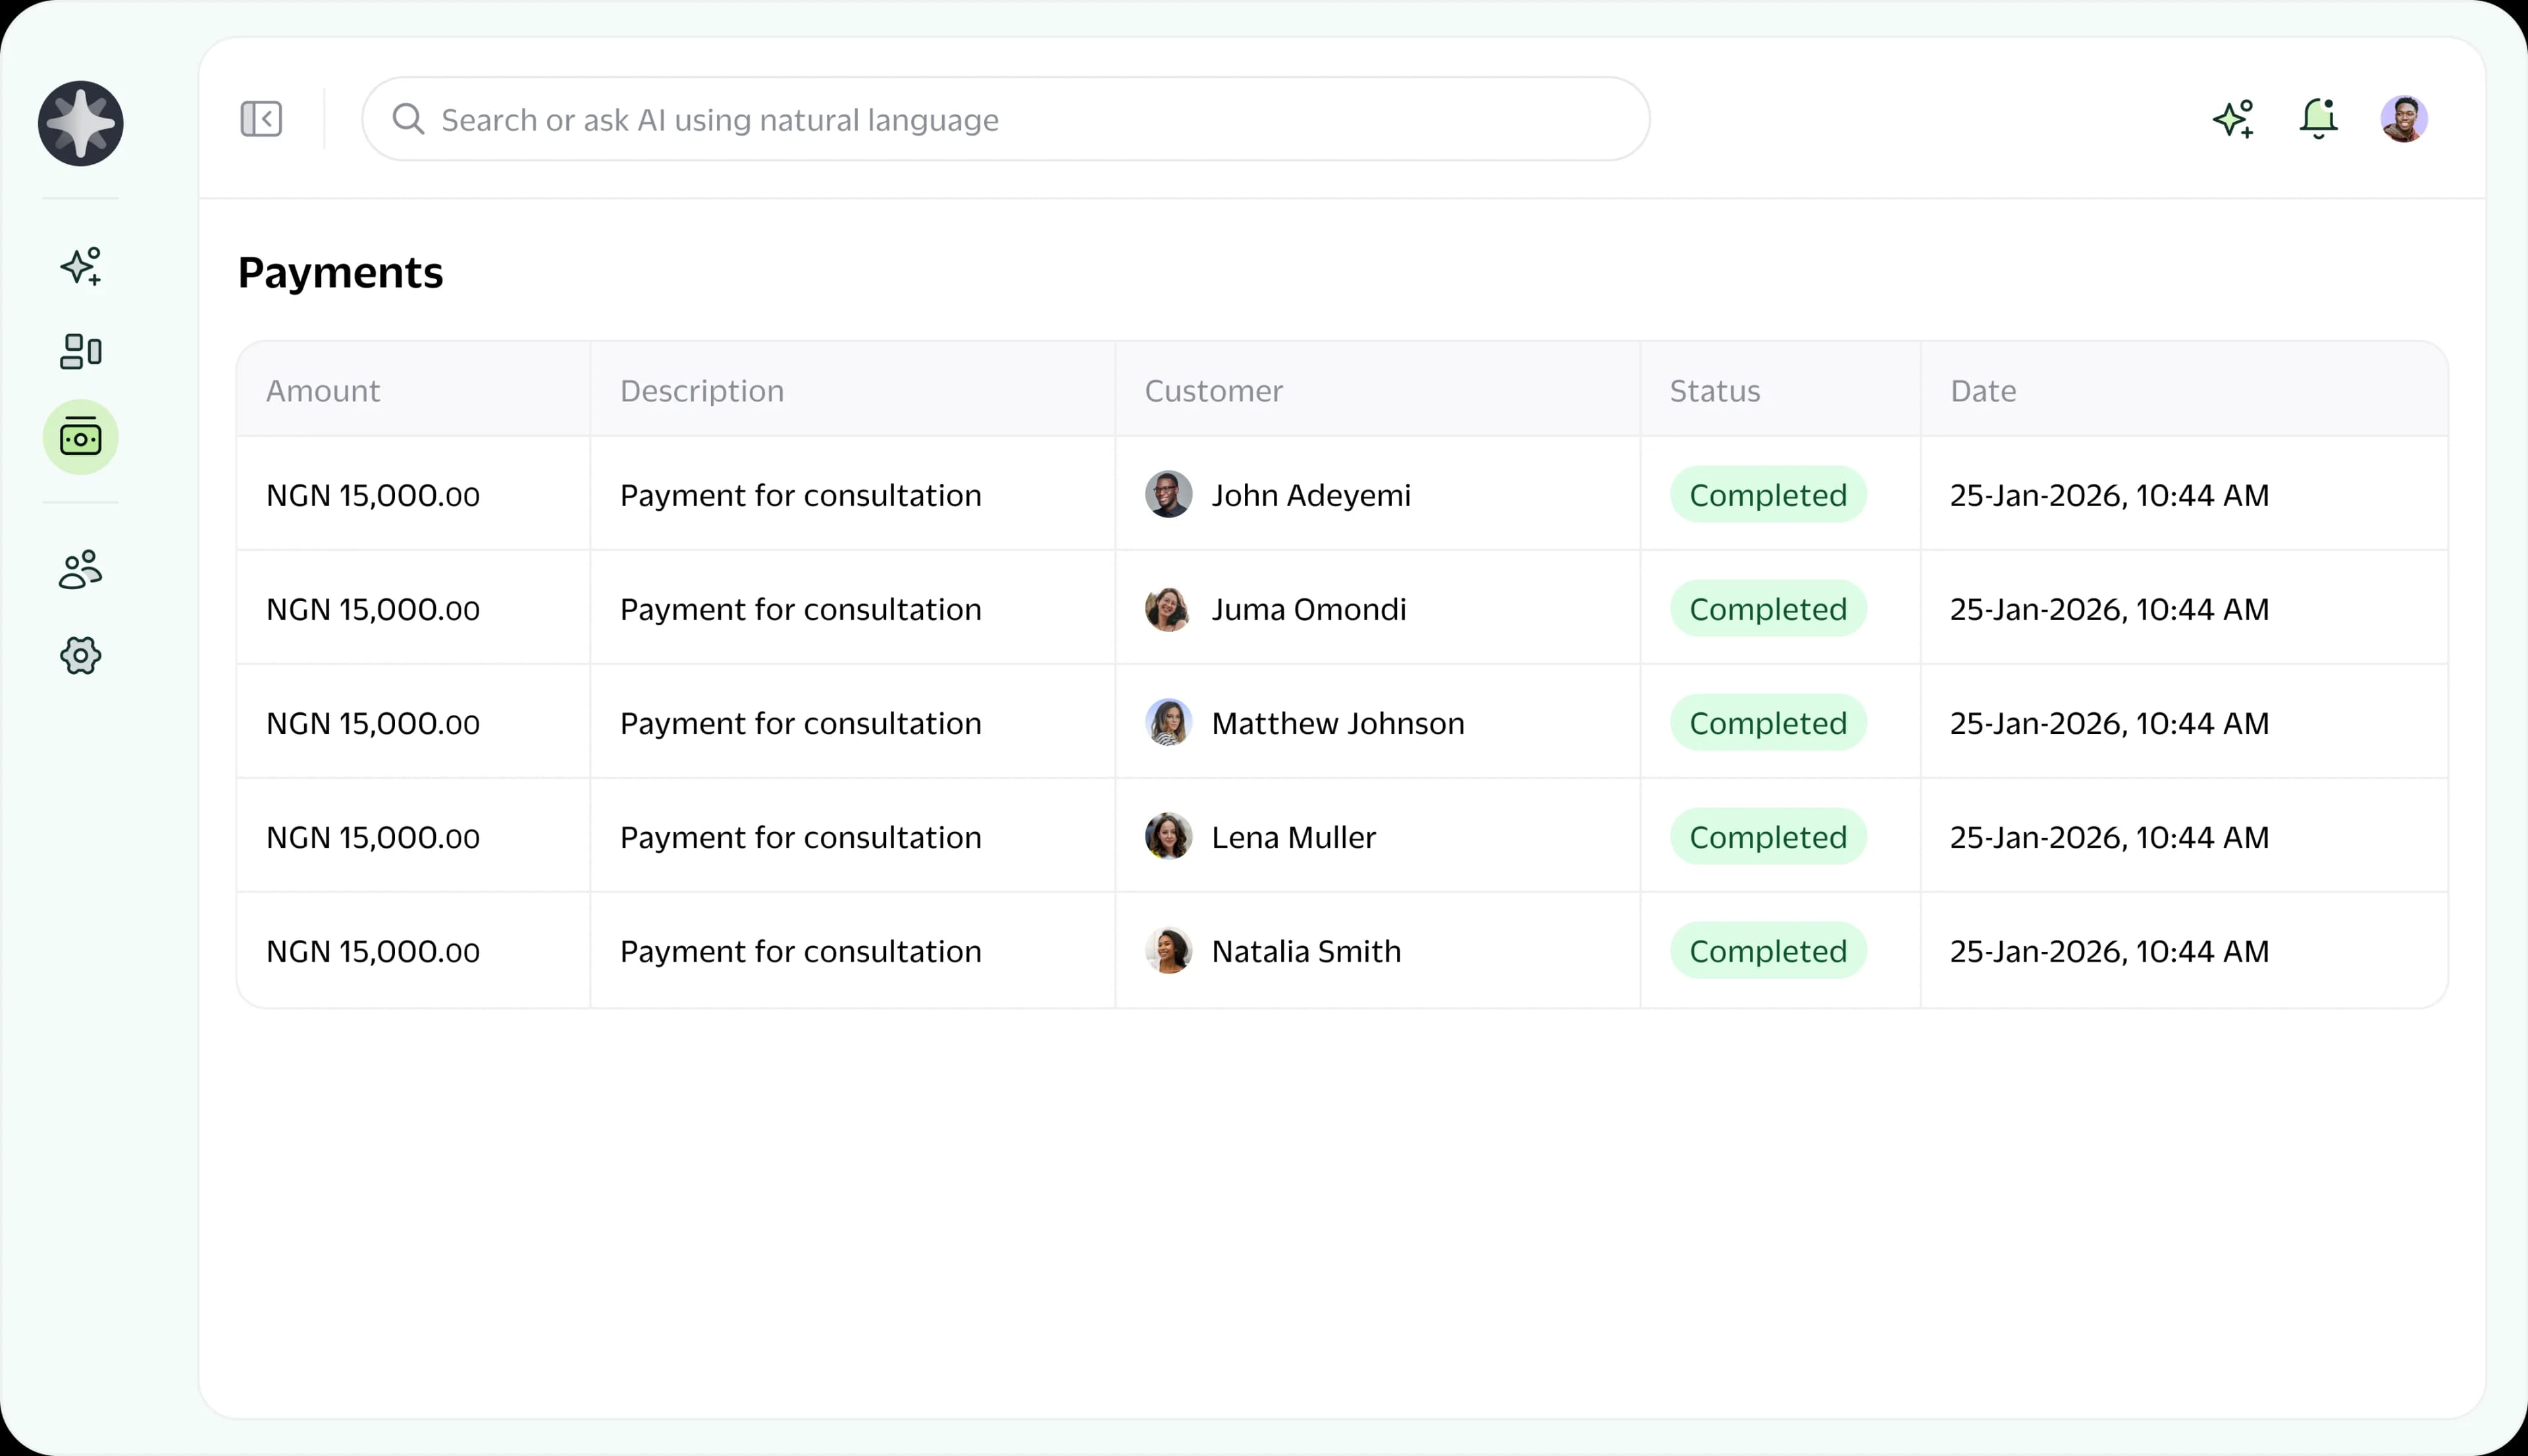2528x1456 pixels.
Task: Click description text in Lena Muller row
Action: click(801, 837)
